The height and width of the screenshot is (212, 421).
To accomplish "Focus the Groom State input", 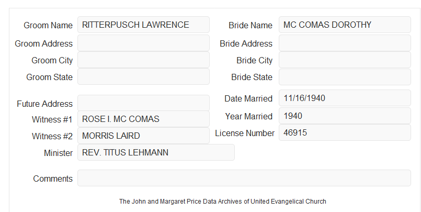I will click(143, 76).
